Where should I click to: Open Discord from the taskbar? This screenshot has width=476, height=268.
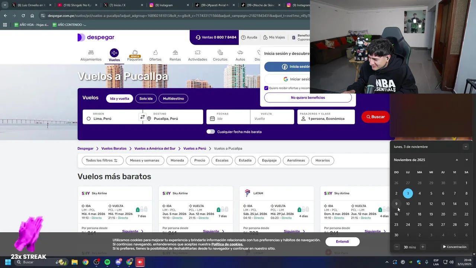click(x=119, y=262)
